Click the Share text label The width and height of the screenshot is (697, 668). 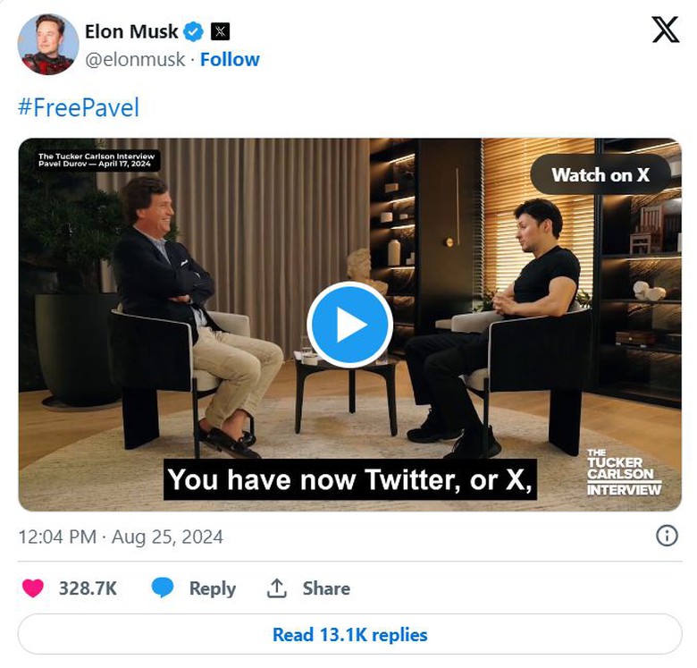(x=326, y=588)
